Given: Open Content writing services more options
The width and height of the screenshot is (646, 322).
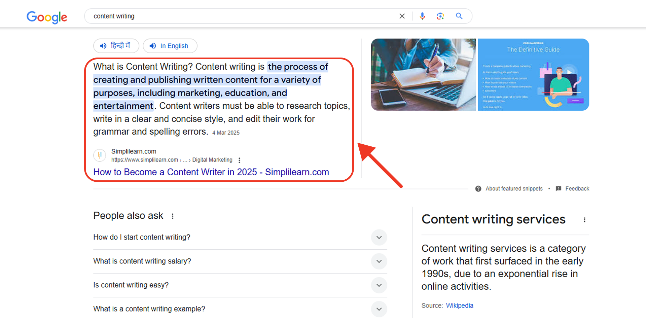Looking at the screenshot, I should pos(584,220).
